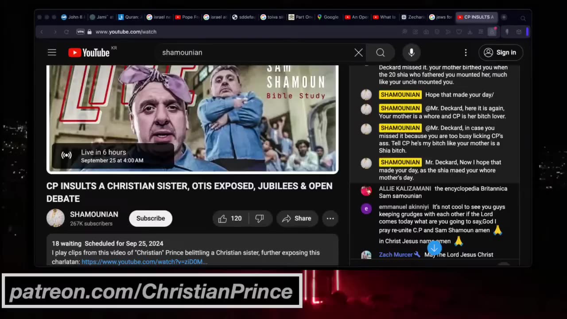Switch to the Quran browser tab
Viewport: 567px width, 319px height.
[130, 17]
